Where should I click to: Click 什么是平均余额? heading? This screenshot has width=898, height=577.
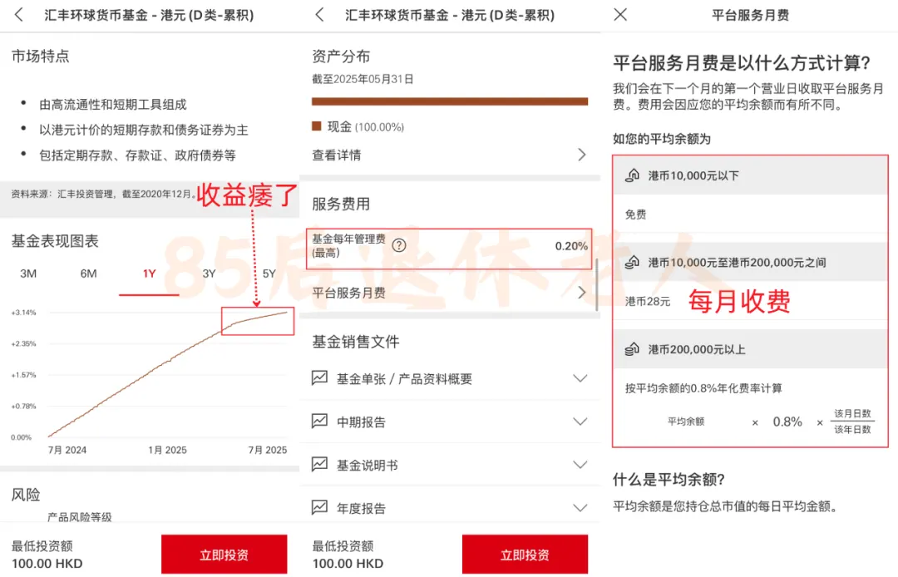(x=669, y=479)
